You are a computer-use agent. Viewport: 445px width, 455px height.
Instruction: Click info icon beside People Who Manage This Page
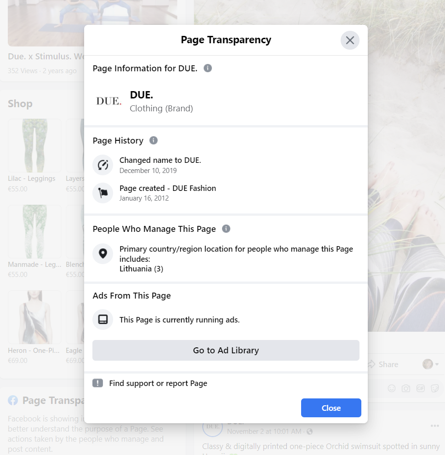(x=226, y=229)
